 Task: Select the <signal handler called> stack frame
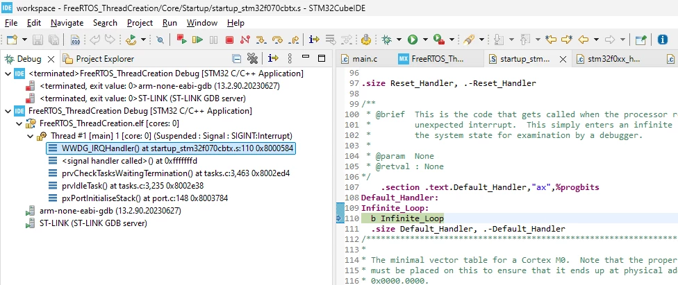(123, 161)
